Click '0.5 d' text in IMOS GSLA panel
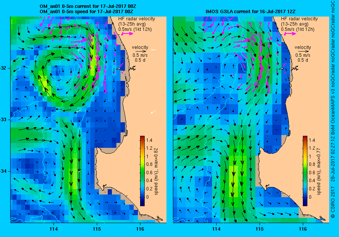 (x=303, y=60)
